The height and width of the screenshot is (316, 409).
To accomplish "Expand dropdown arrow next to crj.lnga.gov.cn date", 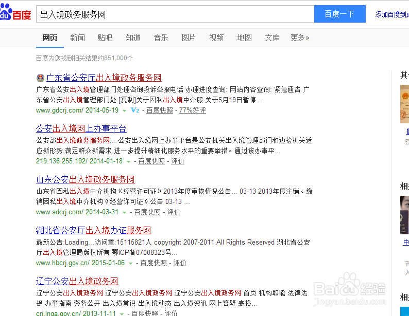I will [x=122, y=314].
